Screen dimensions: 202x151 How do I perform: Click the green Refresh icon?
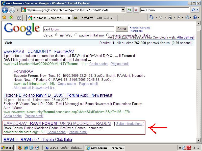[x=129, y=10]
